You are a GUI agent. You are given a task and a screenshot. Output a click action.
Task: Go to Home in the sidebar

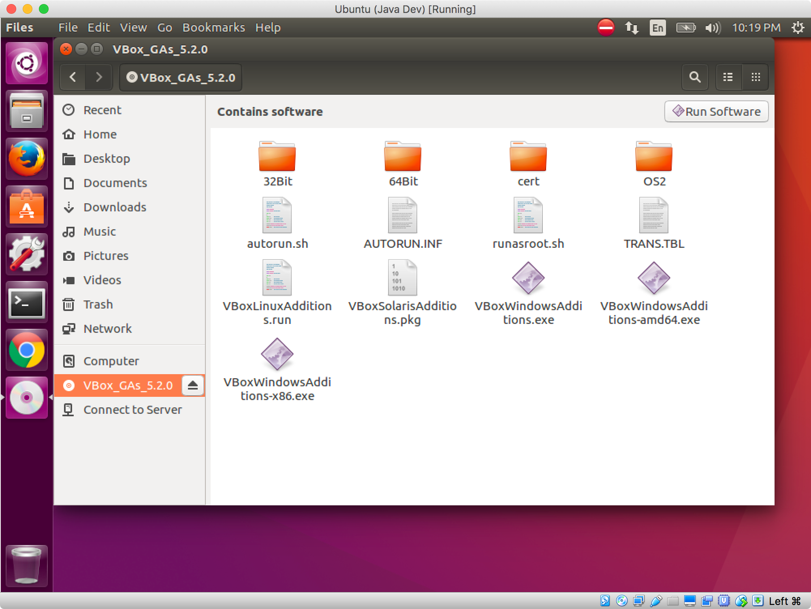point(129,134)
